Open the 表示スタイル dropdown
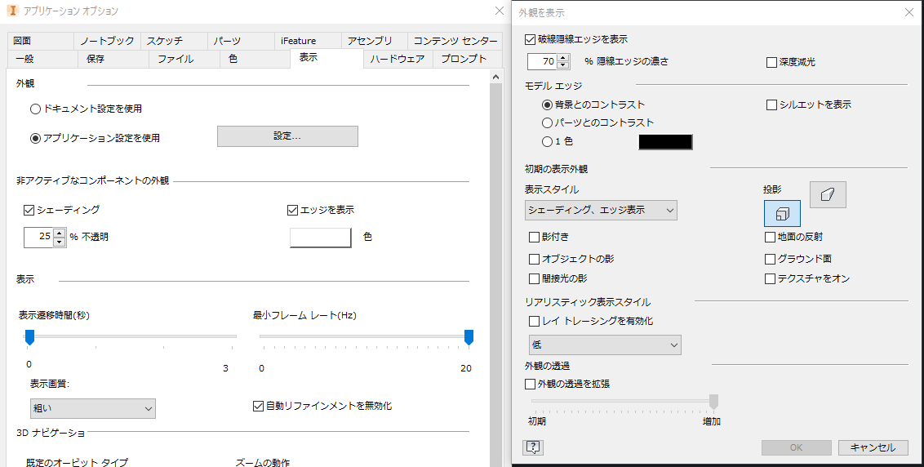The image size is (924, 467). coord(601,210)
